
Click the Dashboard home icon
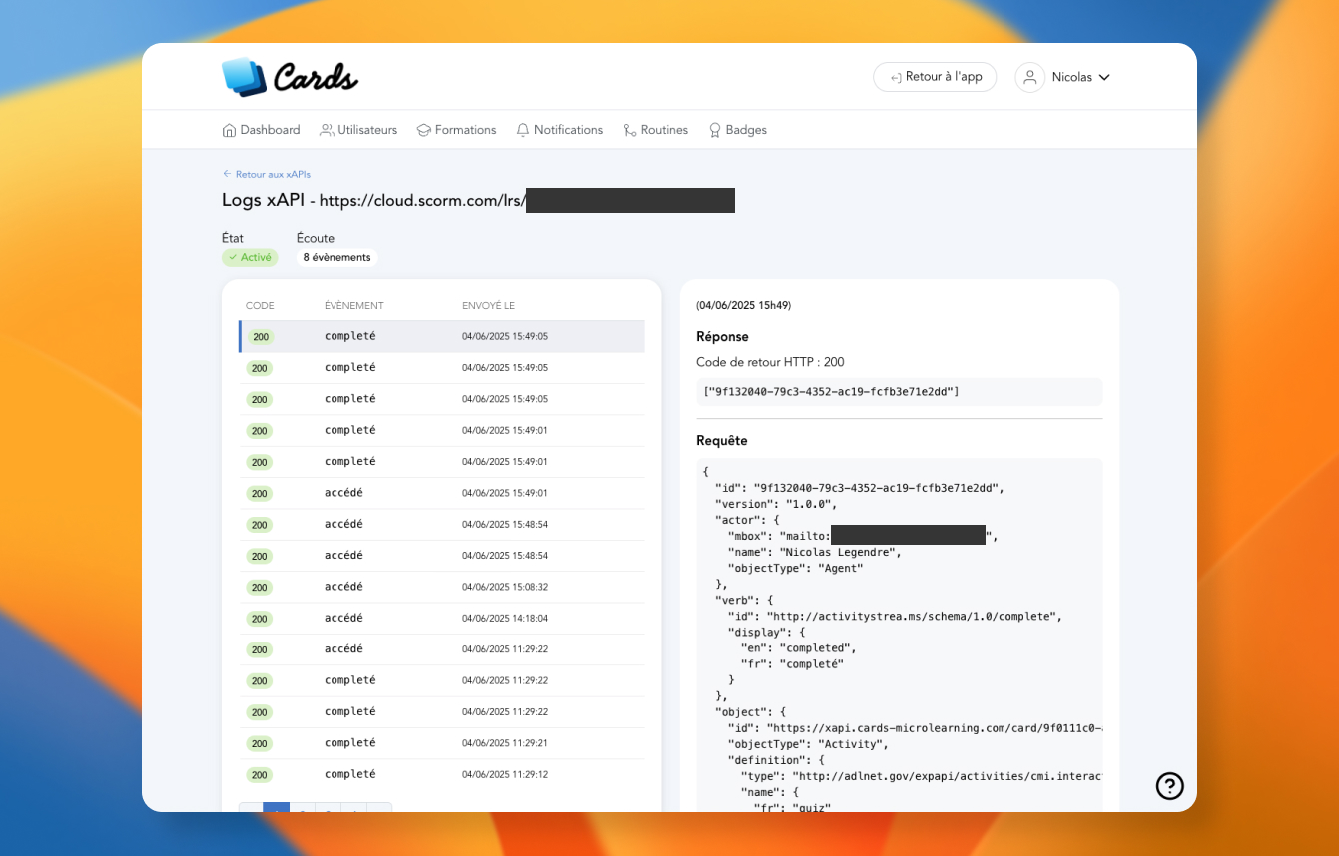(229, 130)
